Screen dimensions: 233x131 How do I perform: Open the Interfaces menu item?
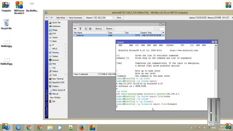(x=56, y=26)
